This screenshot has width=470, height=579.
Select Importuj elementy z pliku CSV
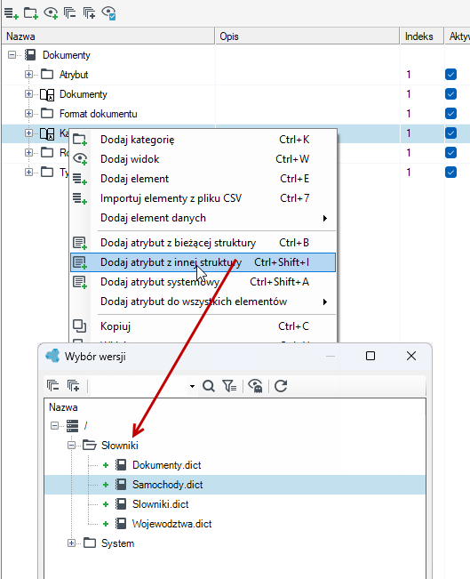point(203,198)
